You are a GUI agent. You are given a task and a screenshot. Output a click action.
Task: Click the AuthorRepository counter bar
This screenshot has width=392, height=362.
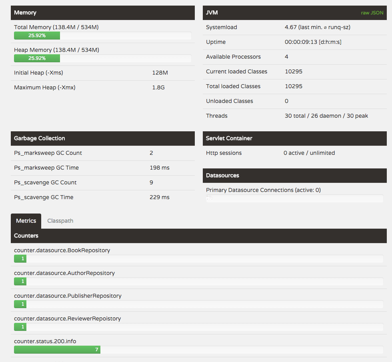click(x=198, y=281)
